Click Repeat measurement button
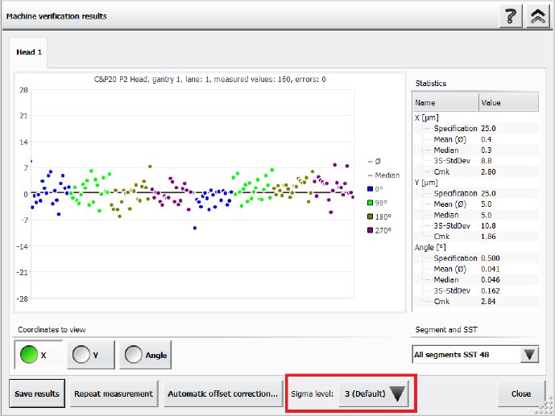The height and width of the screenshot is (416, 555). tap(114, 393)
